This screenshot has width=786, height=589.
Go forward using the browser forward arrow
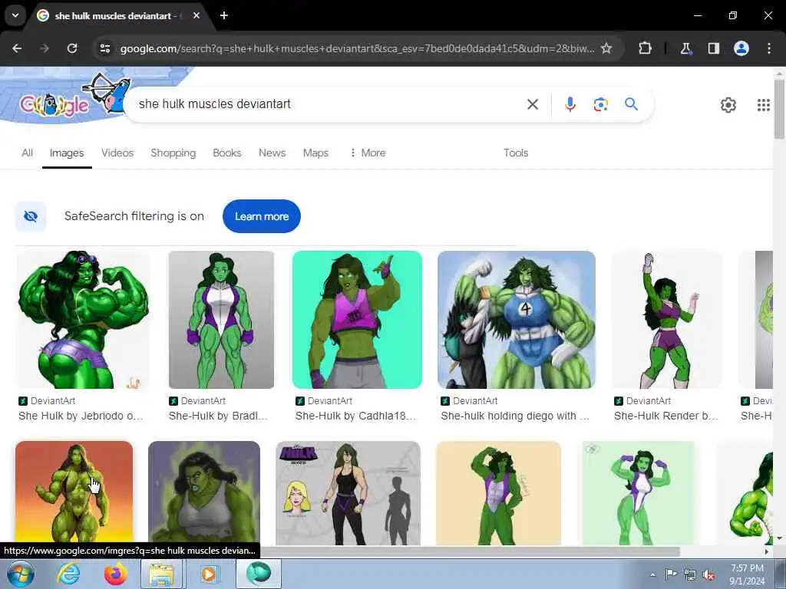(45, 48)
